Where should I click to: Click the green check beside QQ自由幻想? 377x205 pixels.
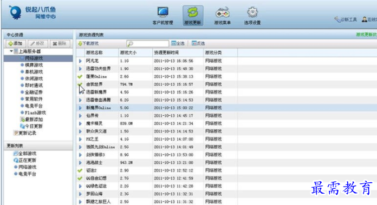pyautogui.click(x=80, y=178)
